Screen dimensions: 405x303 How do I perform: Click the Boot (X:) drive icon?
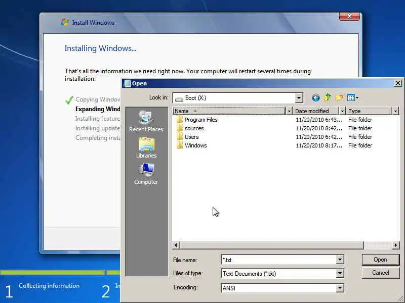pos(179,98)
